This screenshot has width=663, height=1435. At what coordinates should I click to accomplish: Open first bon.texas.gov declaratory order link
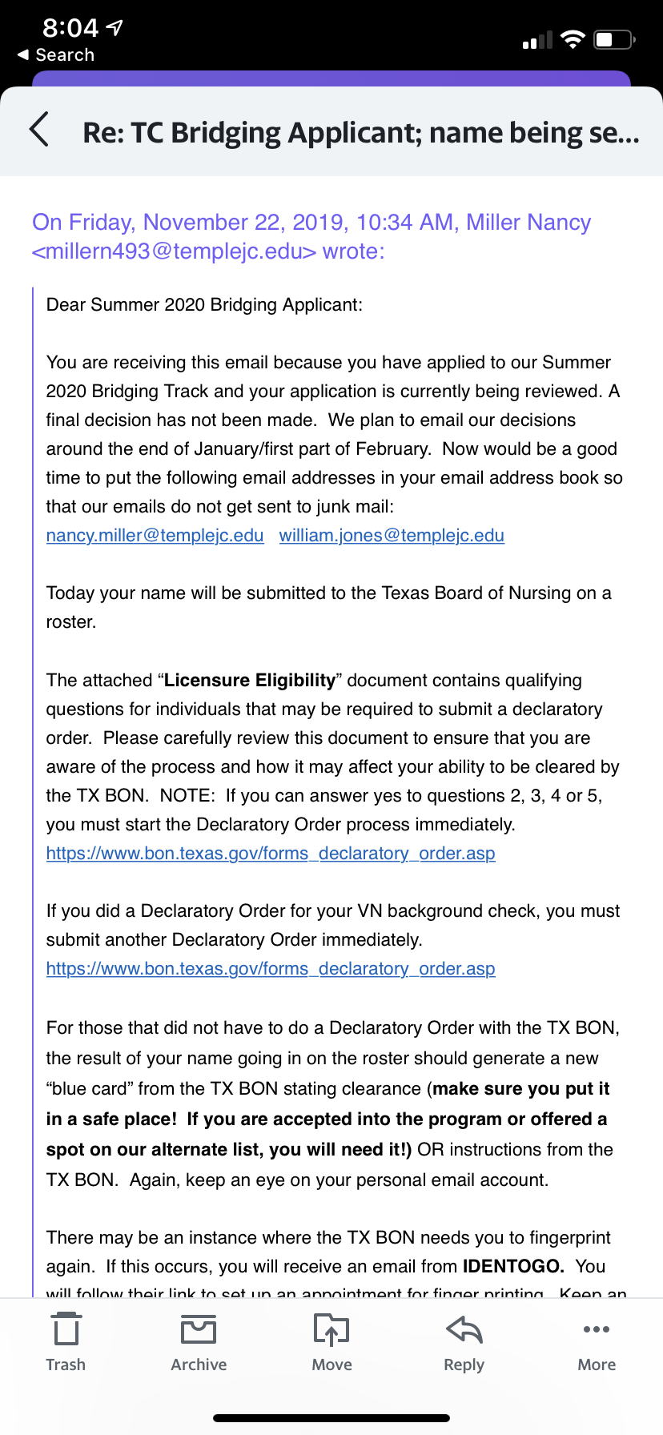(271, 854)
